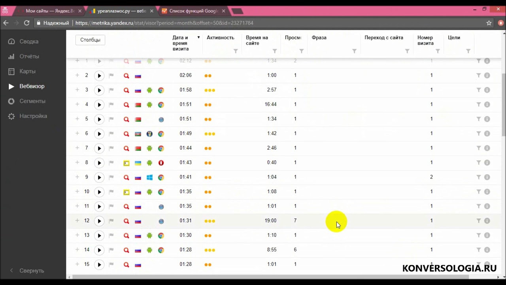The height and width of the screenshot is (285, 506).
Task: Play the visit 8 session recording
Action: (99, 163)
